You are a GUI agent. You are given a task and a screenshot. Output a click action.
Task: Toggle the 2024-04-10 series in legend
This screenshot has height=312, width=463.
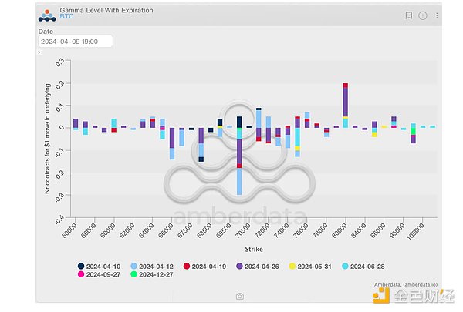pyautogui.click(x=100, y=266)
